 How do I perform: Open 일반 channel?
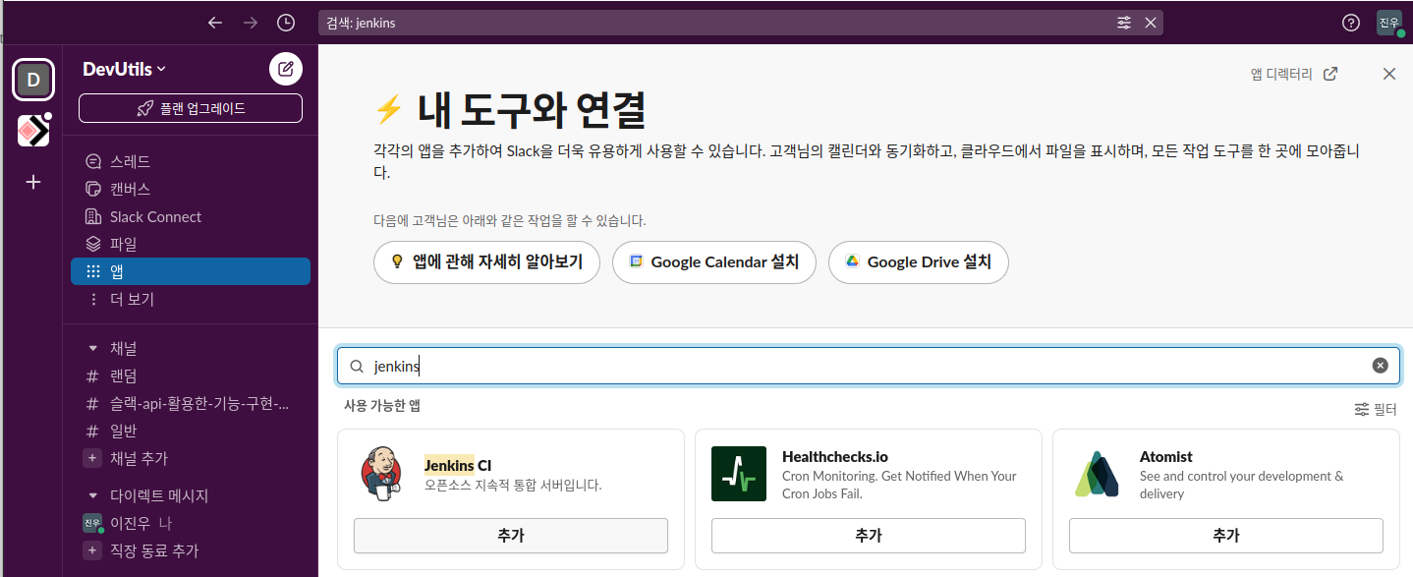(x=191, y=431)
